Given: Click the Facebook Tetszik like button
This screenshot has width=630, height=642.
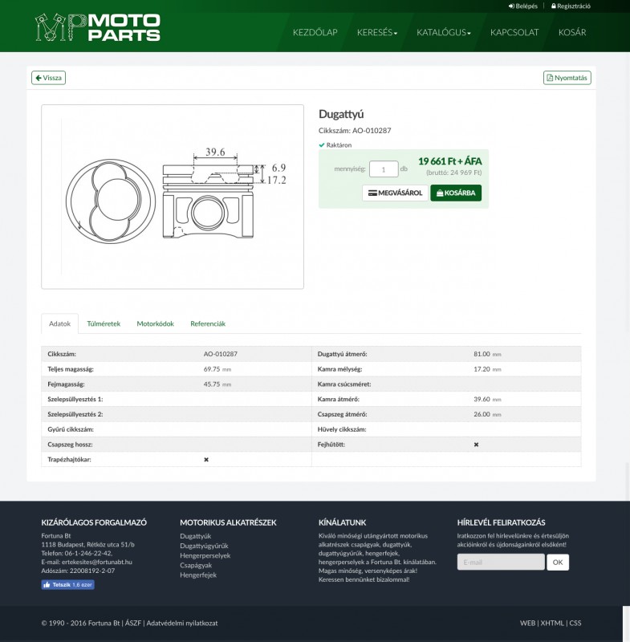Looking at the screenshot, I should point(67,584).
